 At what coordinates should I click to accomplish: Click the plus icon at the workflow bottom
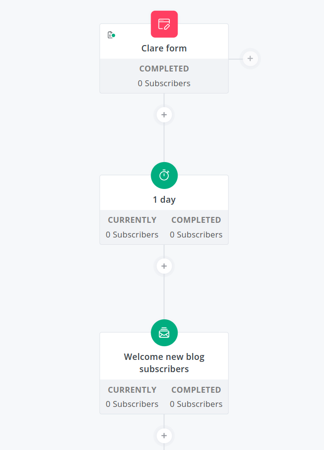click(x=164, y=435)
